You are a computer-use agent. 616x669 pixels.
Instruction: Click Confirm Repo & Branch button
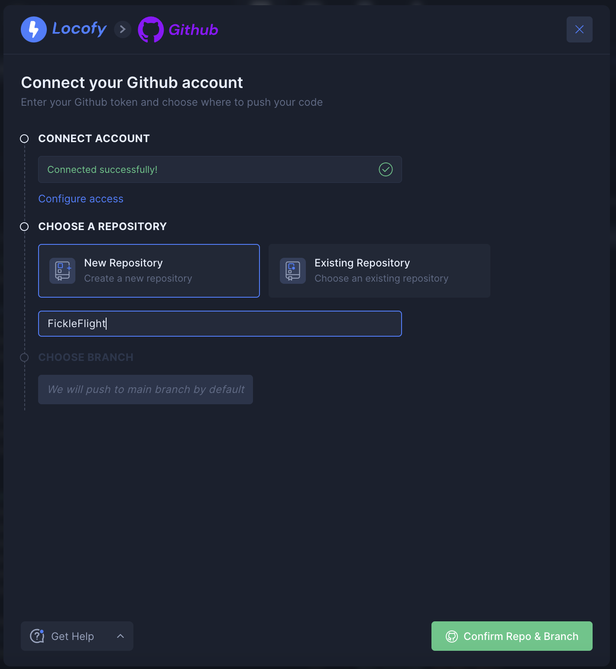click(512, 636)
